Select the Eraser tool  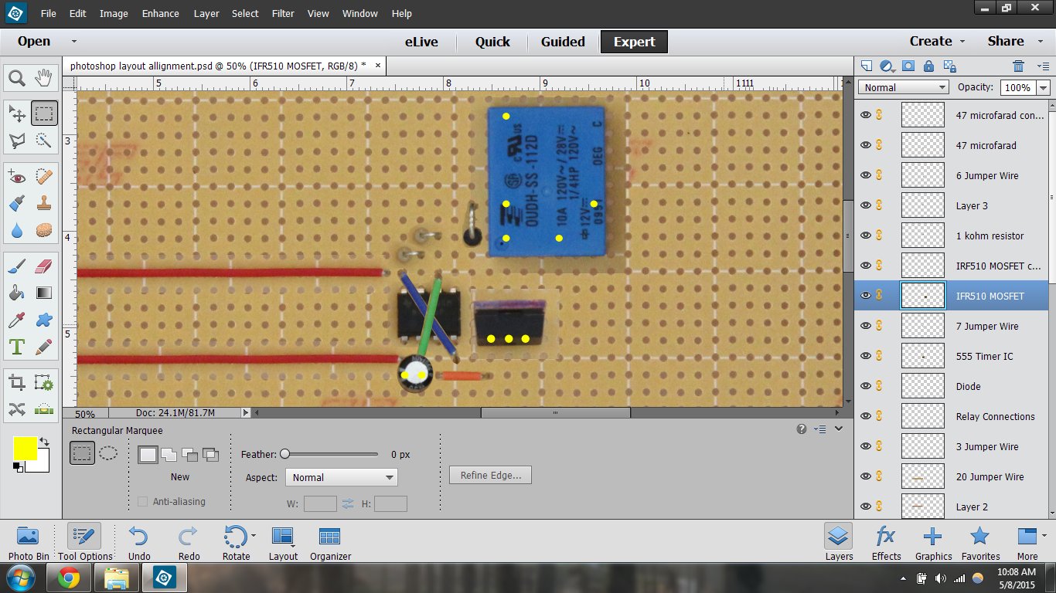(44, 266)
